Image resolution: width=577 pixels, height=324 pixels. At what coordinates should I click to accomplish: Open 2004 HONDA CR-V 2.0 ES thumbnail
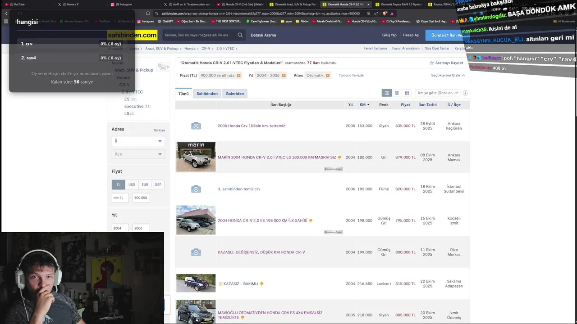(196, 220)
